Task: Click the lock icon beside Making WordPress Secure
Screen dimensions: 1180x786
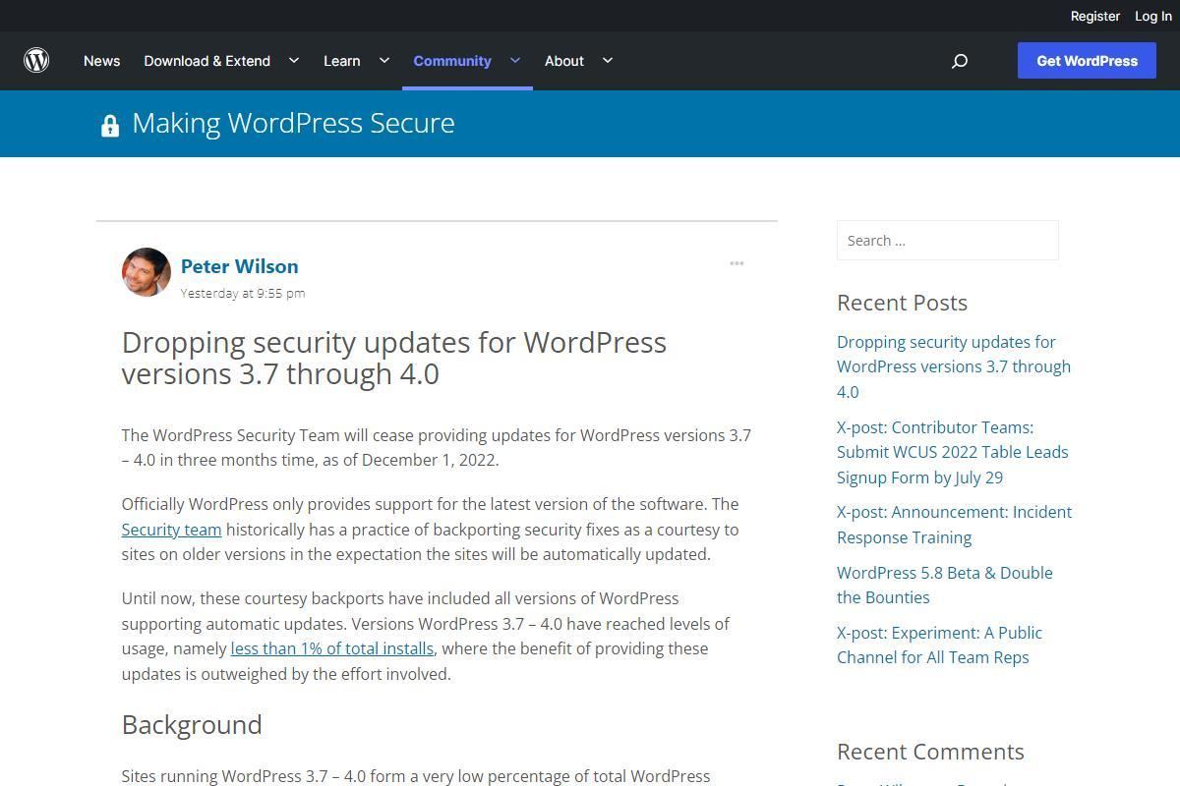Action: (109, 125)
